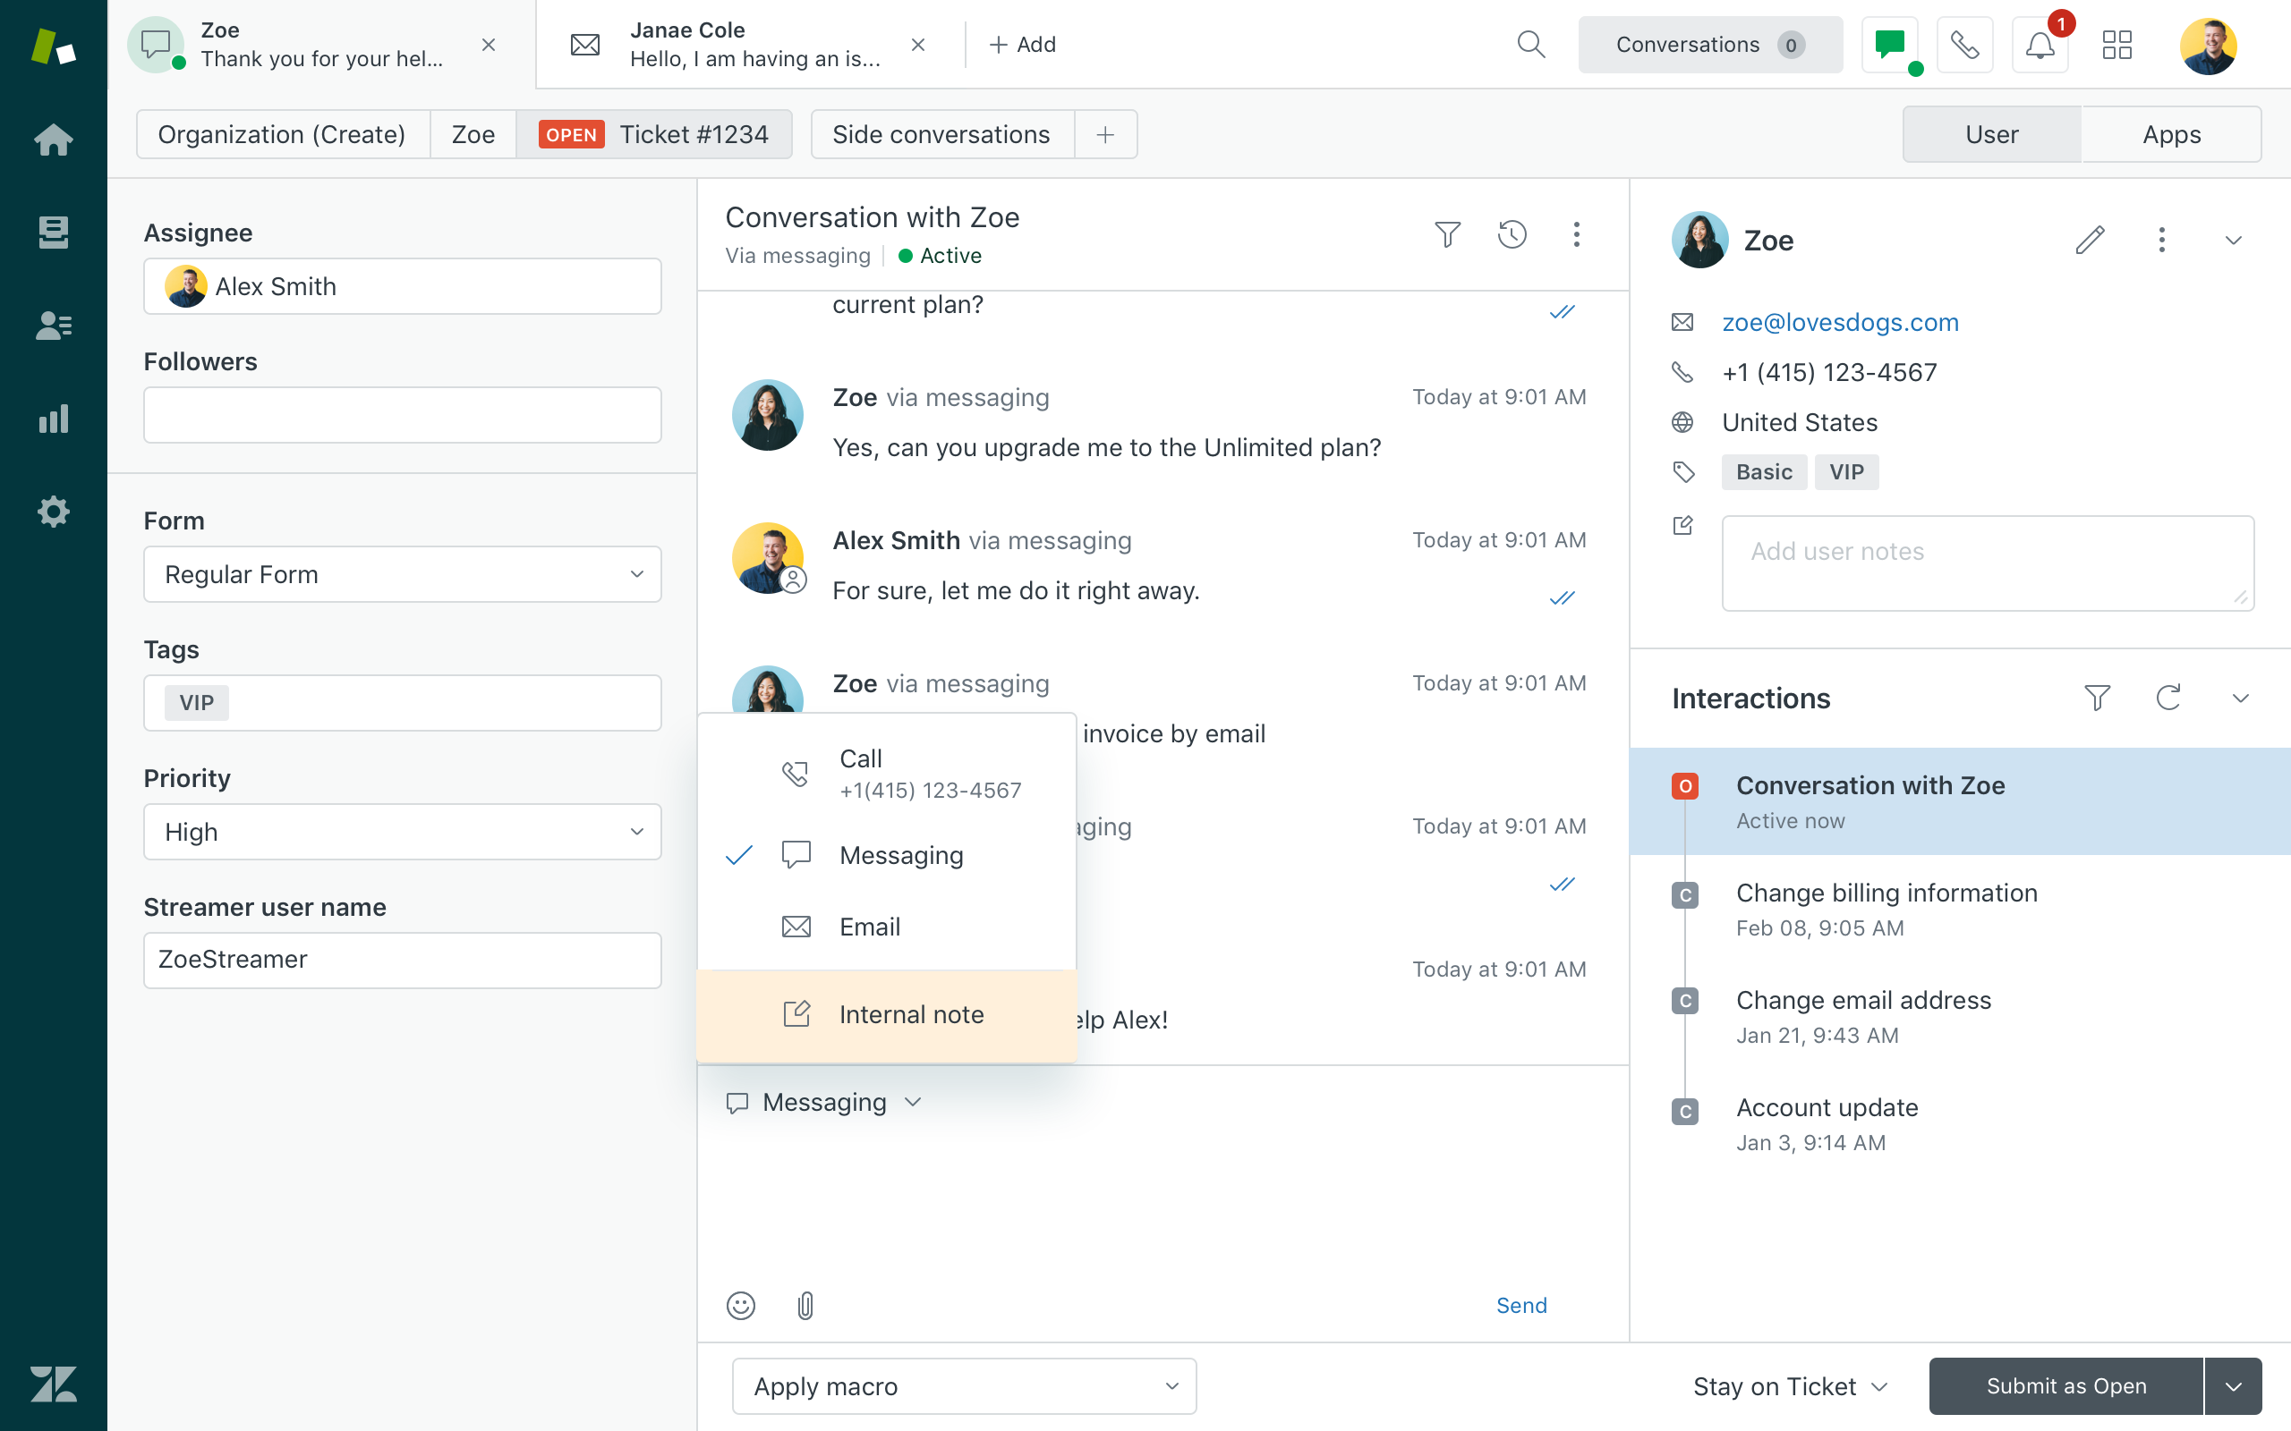Toggle the checkmark next to Messaging option
The width and height of the screenshot is (2291, 1431).
(739, 856)
